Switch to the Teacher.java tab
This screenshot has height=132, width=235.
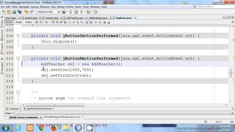(52, 18)
